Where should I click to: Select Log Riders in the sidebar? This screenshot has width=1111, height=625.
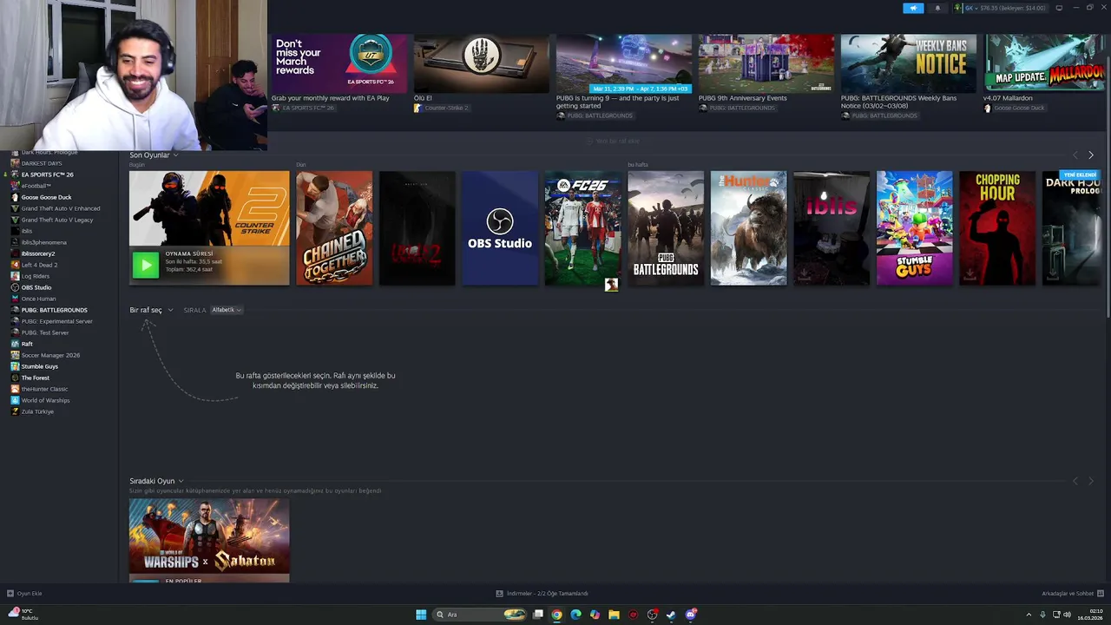pyautogui.click(x=36, y=276)
